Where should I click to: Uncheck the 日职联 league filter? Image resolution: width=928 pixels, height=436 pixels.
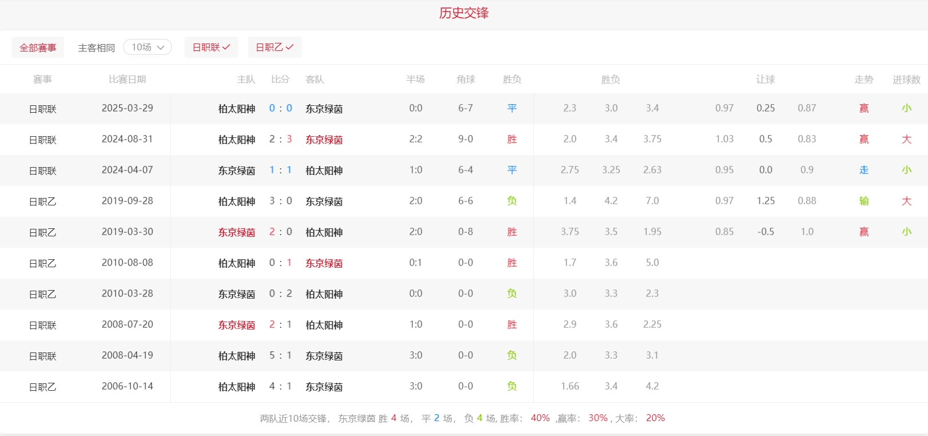tap(211, 47)
